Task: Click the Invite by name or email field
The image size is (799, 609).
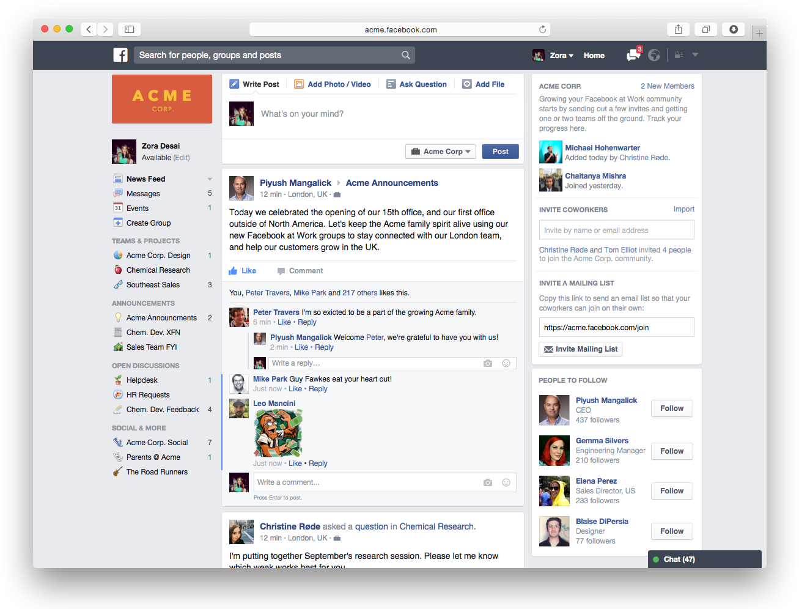Action: 617,230
